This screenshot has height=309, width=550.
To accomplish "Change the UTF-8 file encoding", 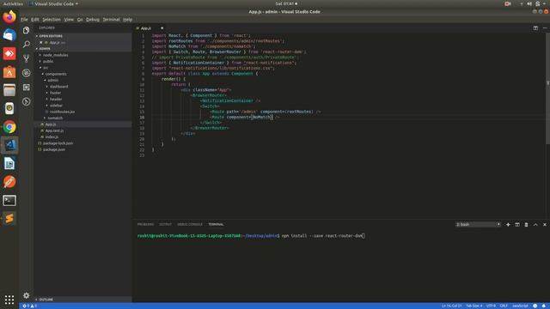I will click(x=491, y=306).
